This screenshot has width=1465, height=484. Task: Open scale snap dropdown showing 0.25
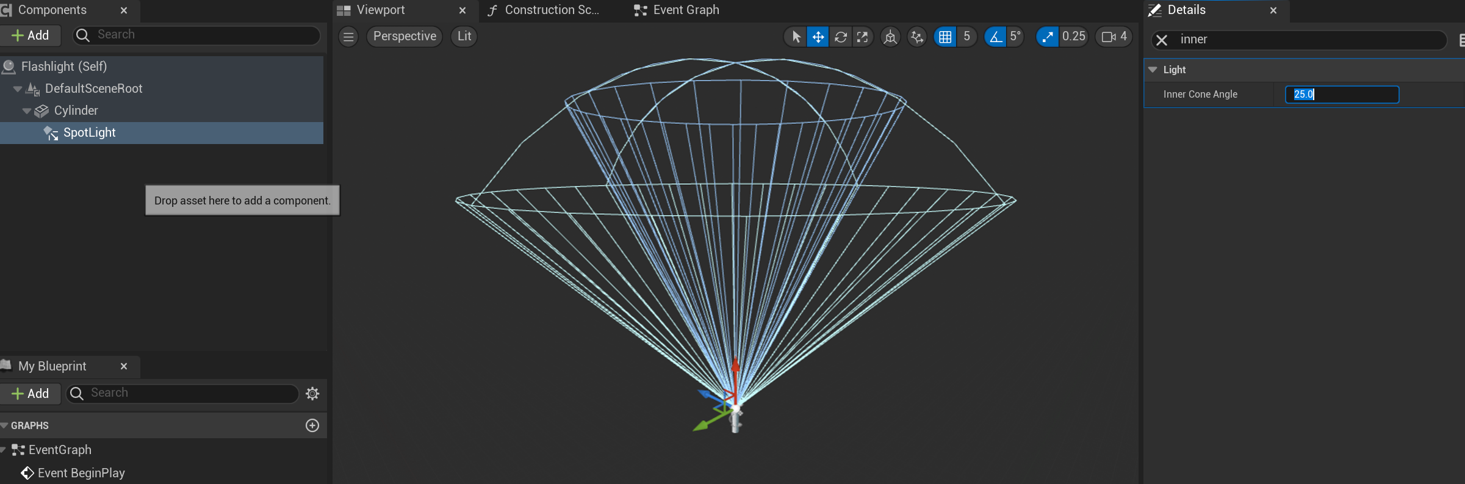(x=1074, y=37)
